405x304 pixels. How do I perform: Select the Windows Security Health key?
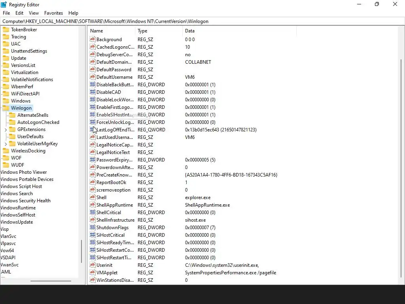[25, 201]
